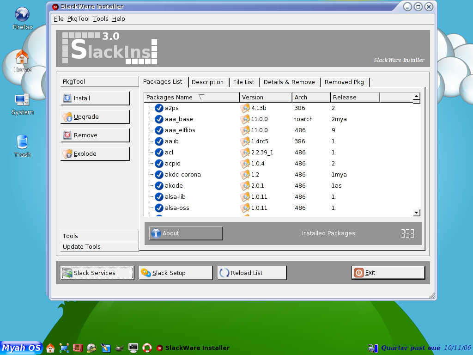Switch to the Removed Pkg tab
This screenshot has width=473, height=355.
344,82
